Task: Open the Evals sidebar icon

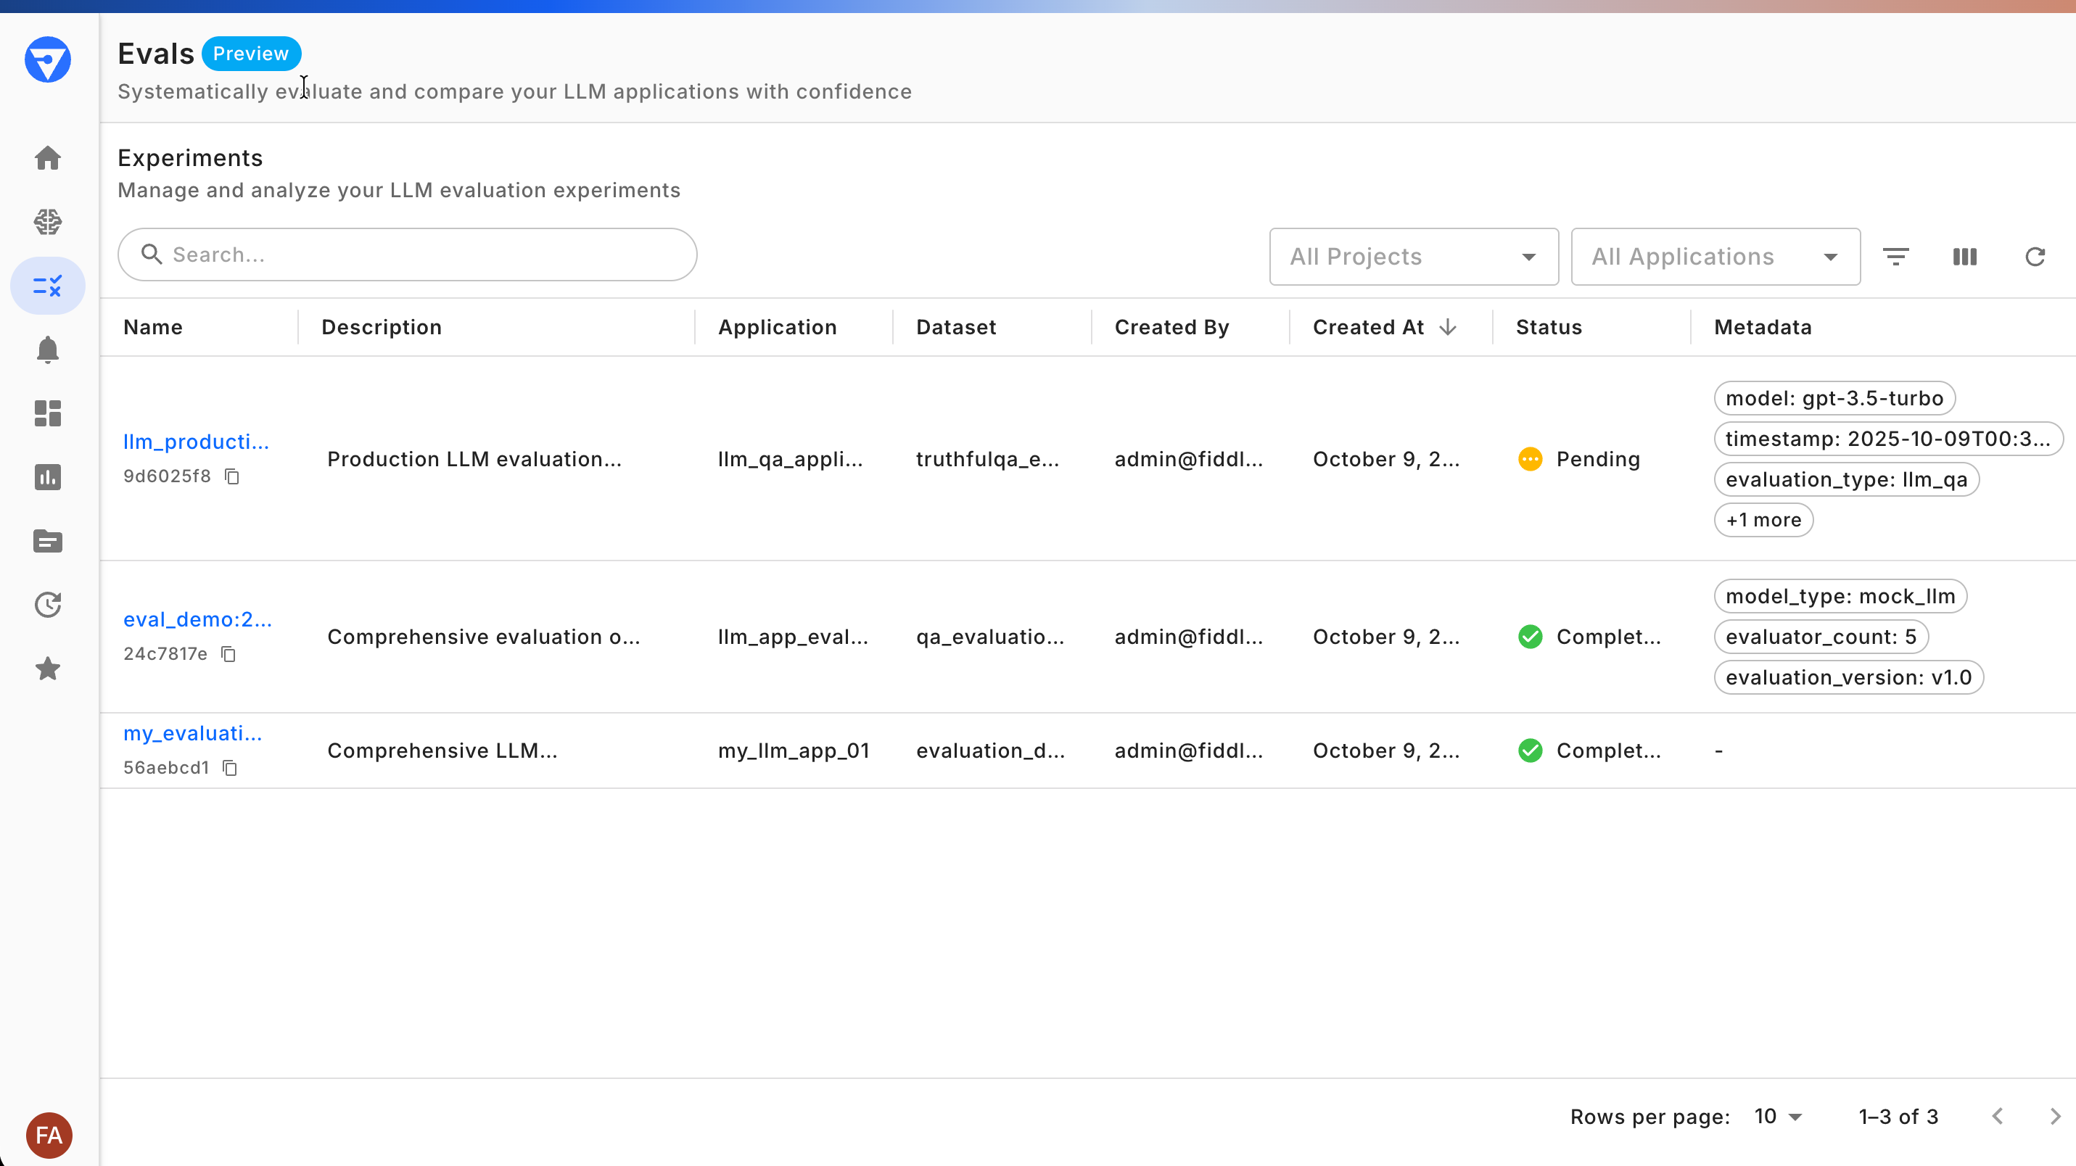Action: coord(48,285)
